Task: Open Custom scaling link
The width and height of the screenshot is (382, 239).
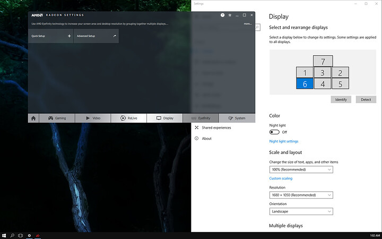Action: click(281, 178)
